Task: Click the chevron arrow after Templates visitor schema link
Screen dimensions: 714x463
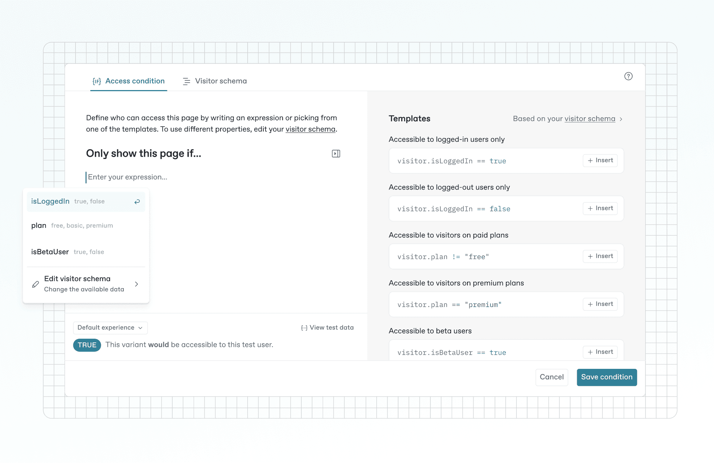Action: tap(621, 119)
